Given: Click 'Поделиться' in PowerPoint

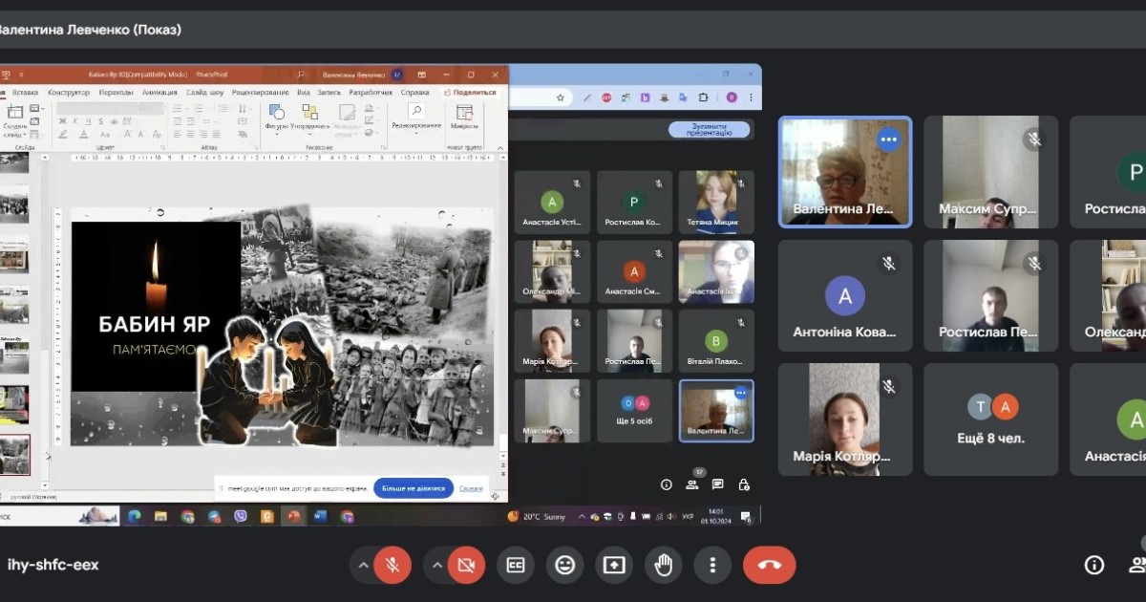Looking at the screenshot, I should (471, 93).
